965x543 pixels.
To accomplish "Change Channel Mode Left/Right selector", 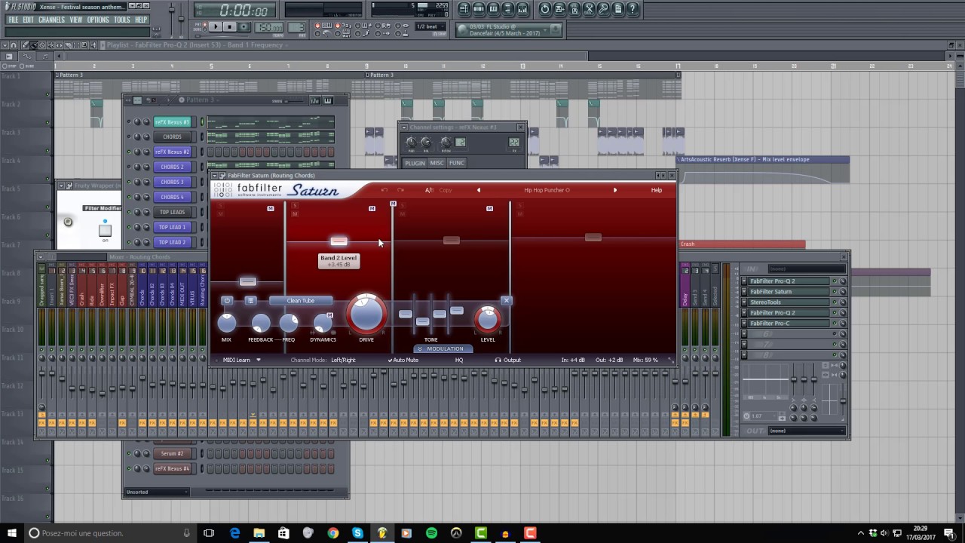I will (x=343, y=360).
